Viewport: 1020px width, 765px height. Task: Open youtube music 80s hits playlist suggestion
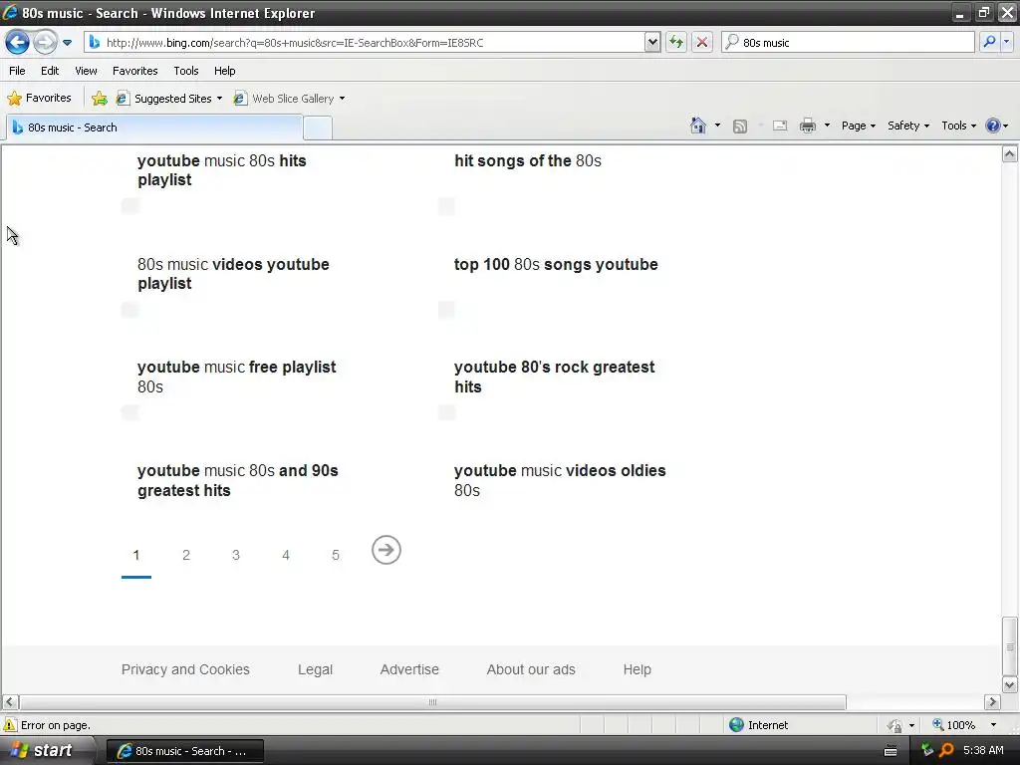point(222,170)
